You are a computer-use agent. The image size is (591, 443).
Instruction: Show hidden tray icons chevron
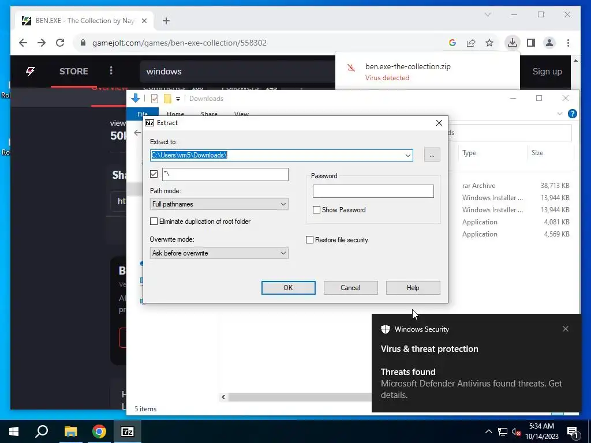tap(488, 431)
